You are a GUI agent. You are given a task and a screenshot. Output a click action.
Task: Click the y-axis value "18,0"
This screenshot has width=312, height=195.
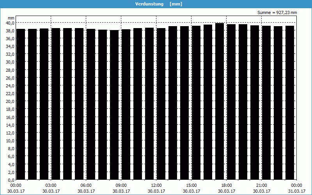10,109
